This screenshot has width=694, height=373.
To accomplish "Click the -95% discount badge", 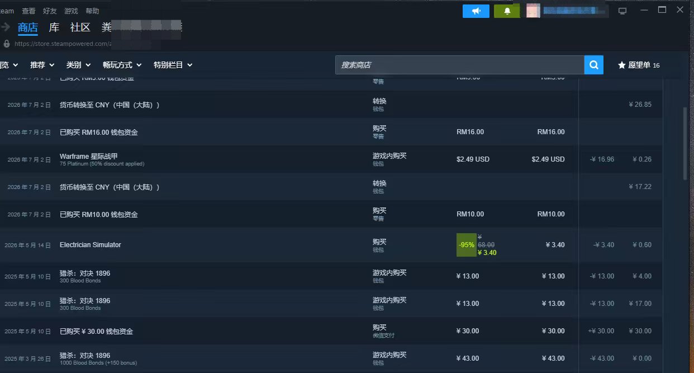I will click(467, 244).
